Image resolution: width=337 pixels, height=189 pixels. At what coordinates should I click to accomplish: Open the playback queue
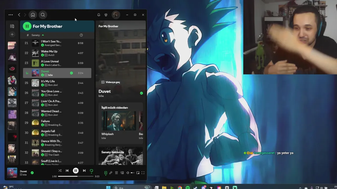click(116, 173)
